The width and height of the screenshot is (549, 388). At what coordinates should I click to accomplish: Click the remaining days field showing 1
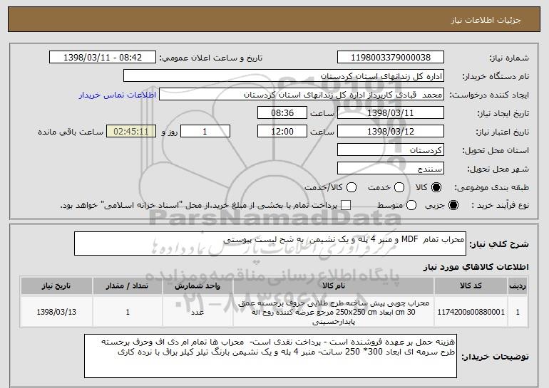205,132
